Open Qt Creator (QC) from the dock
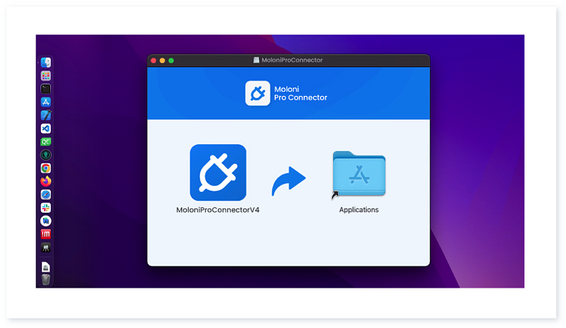The width and height of the screenshot is (566, 328). click(x=46, y=142)
